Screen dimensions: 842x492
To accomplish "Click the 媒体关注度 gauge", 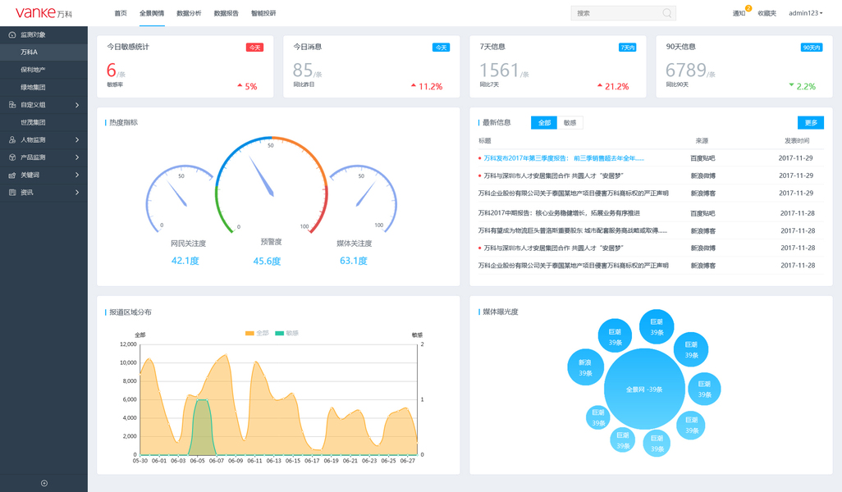I will tap(363, 198).
